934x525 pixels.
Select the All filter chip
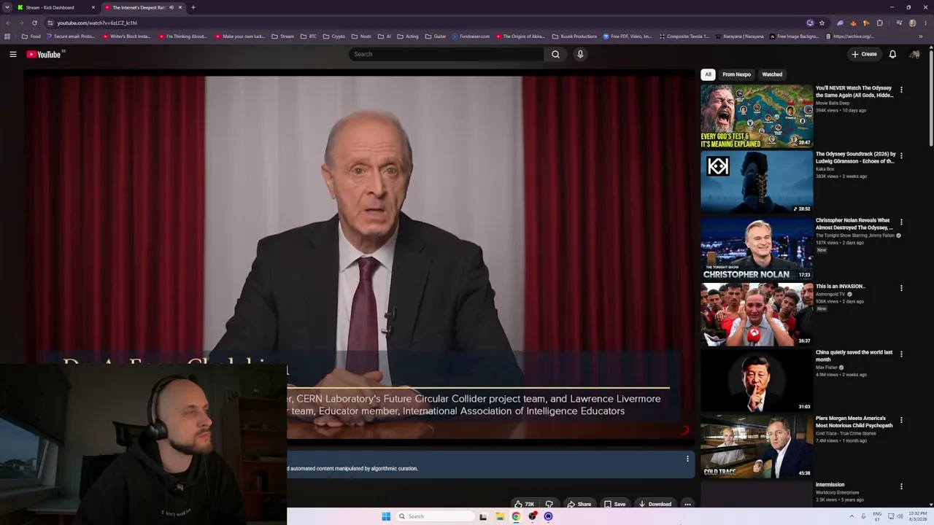[708, 74]
